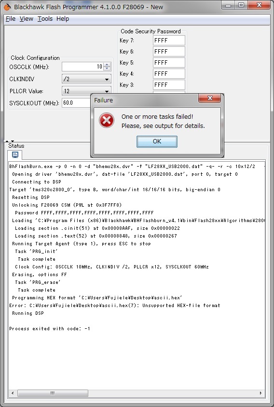
Task: Click the 'Password FFFF,FFFF' output line
Action: [x=84, y=213]
